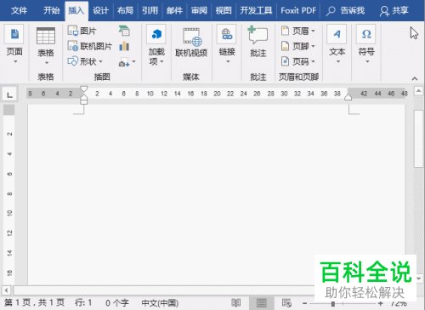This screenshot has width=425, height=310.
Task: Open the Foxit PDF tab
Action: 298,11
